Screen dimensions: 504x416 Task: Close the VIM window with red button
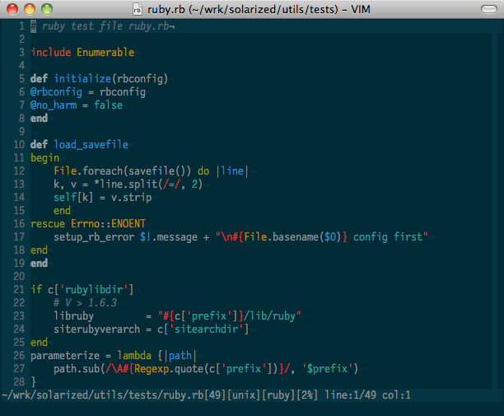click(13, 9)
